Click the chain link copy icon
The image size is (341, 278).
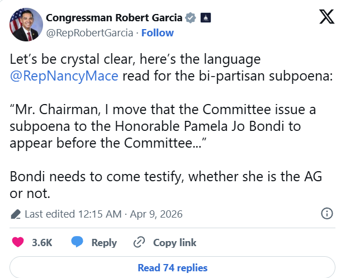pyautogui.click(x=139, y=242)
